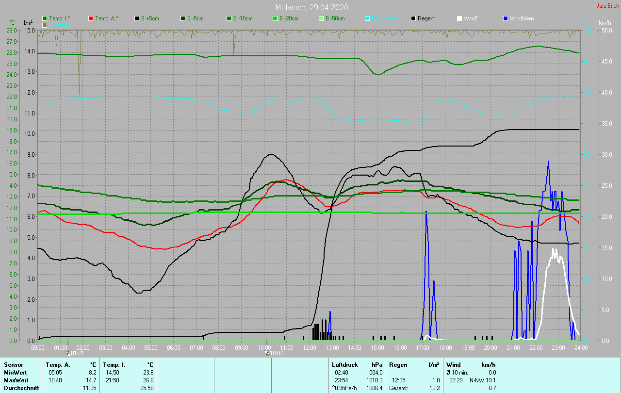The width and height of the screenshot is (621, 393).
Task: Click the date title Mittwoch, 29.04.2020
Action: pyautogui.click(x=311, y=7)
